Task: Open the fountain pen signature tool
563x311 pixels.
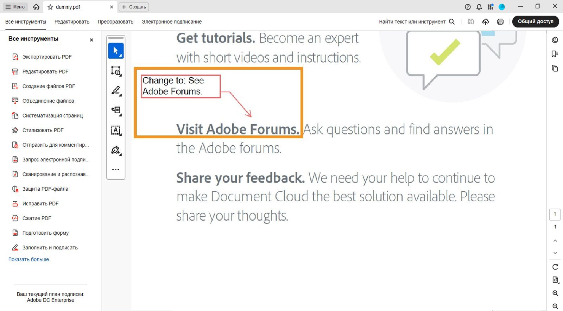Action: [116, 150]
